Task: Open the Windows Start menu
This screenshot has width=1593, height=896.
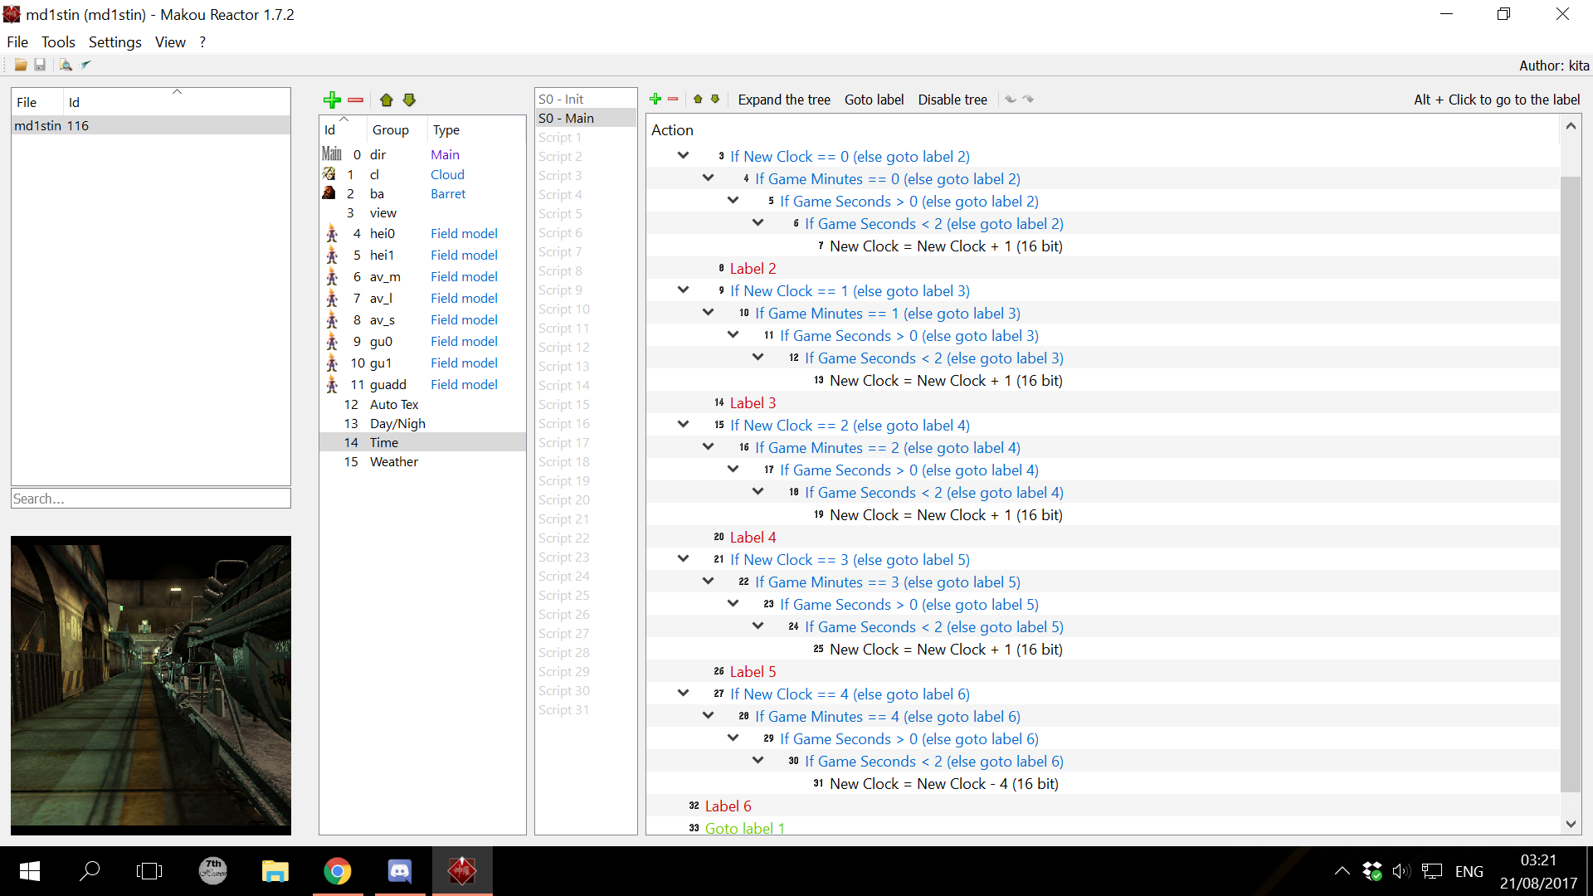Action: point(30,871)
